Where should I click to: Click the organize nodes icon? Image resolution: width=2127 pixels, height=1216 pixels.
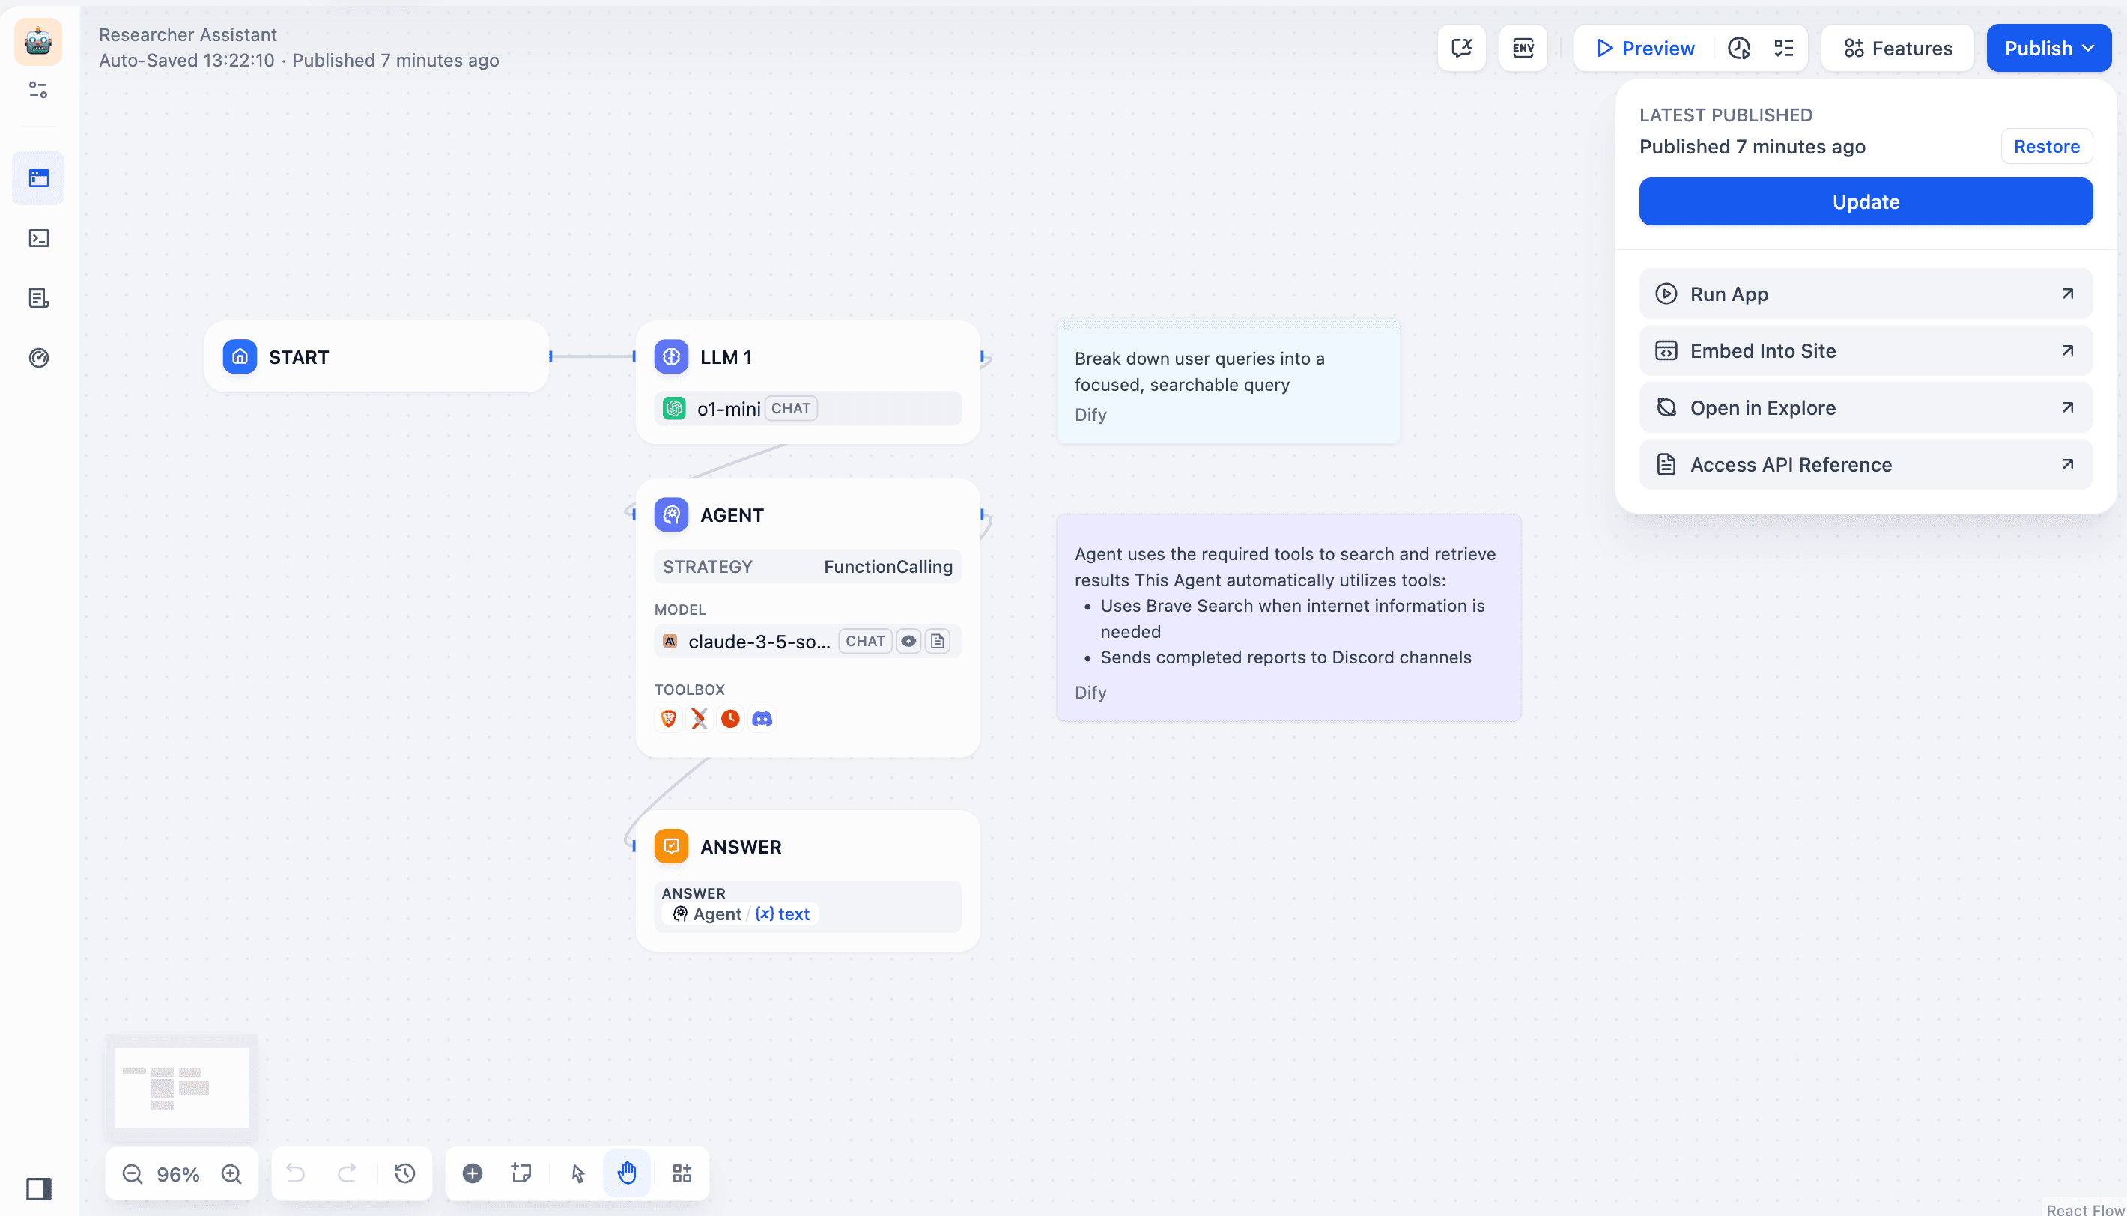pyautogui.click(x=682, y=1173)
